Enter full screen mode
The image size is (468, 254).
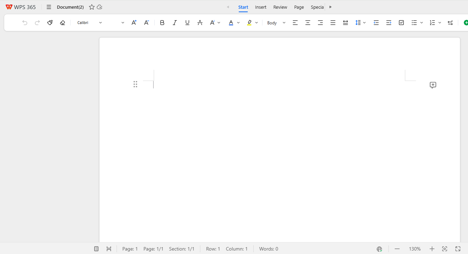(x=458, y=249)
